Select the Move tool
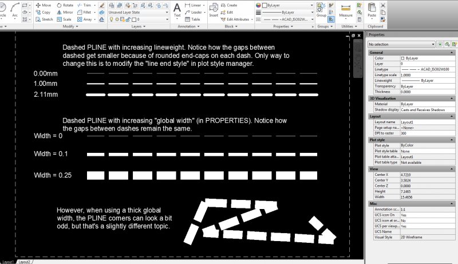This screenshot has height=264, width=458. tap(44, 5)
